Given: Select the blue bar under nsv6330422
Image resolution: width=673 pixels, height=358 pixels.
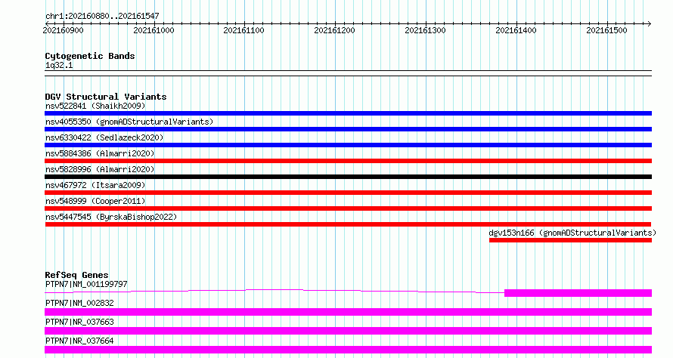Looking at the screenshot, I should click(348, 145).
